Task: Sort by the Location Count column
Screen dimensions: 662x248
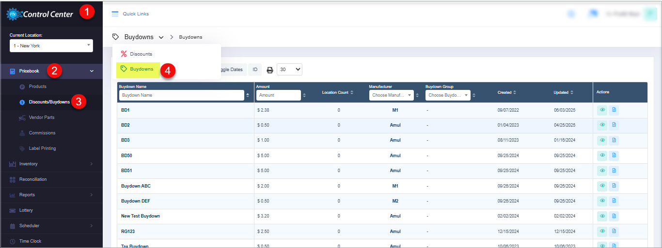Action: coord(338,92)
